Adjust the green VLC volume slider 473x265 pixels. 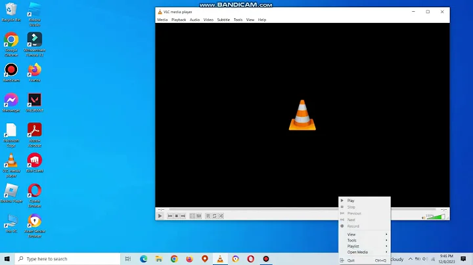click(436, 216)
